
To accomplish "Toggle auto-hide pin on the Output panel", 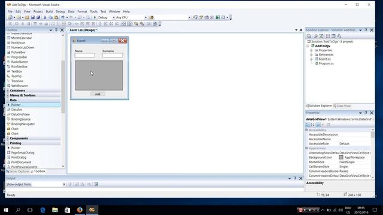I will tap(295, 179).
